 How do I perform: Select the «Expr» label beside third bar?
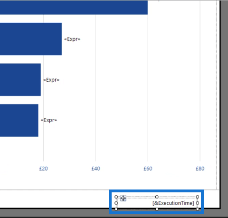(51, 80)
